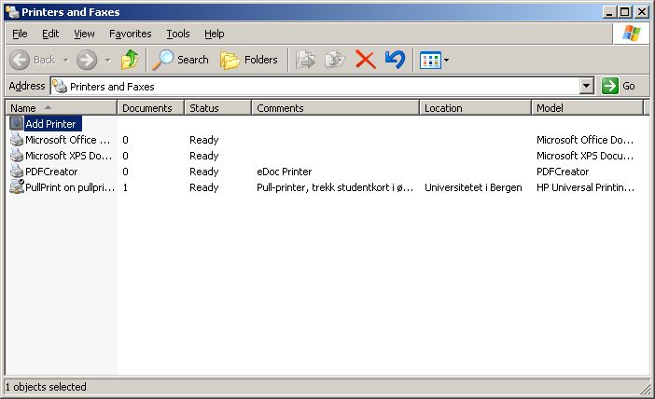This screenshot has width=655, height=399.
Task: Select the PullPrint network printer
Action: click(62, 187)
